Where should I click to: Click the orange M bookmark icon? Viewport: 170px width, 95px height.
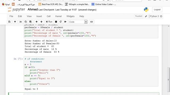point(13,4)
